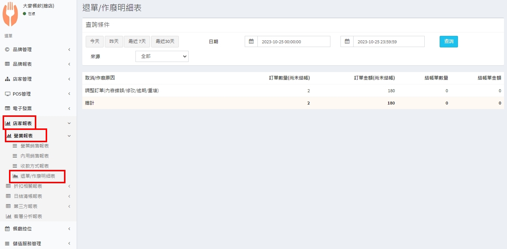Click the POS管理 monitor icon
Image resolution: width=507 pixels, height=249 pixels.
[7, 94]
